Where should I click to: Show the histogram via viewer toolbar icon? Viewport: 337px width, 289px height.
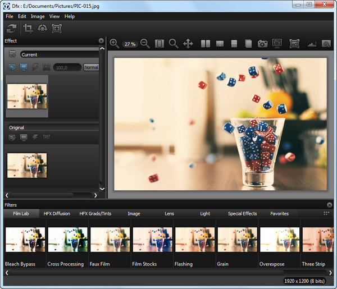coord(311,43)
